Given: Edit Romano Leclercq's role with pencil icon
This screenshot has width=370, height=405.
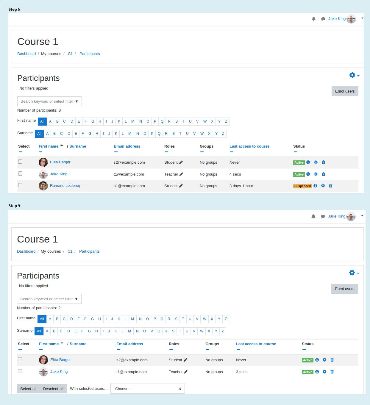Looking at the screenshot, I should [x=181, y=186].
